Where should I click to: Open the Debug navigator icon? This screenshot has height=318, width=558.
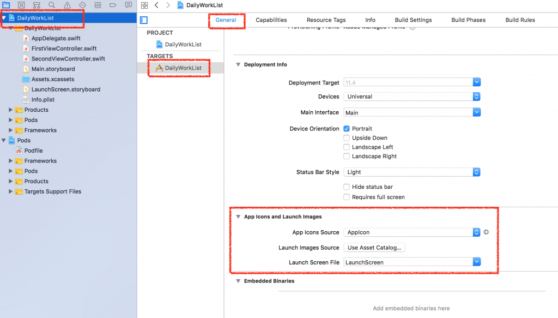(x=98, y=5)
